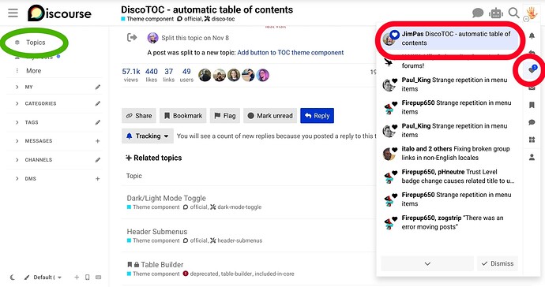Viewport: 545px width, 287px height.
Task: Click the 37 links stat
Action: pos(168,75)
